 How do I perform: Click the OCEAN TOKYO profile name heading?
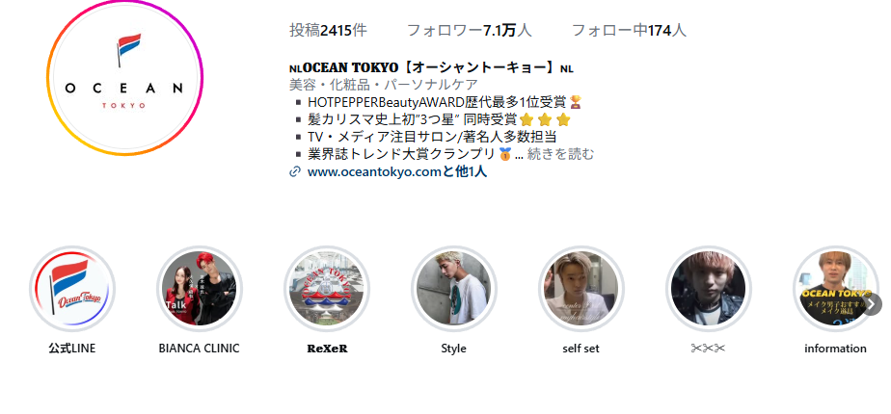(431, 68)
